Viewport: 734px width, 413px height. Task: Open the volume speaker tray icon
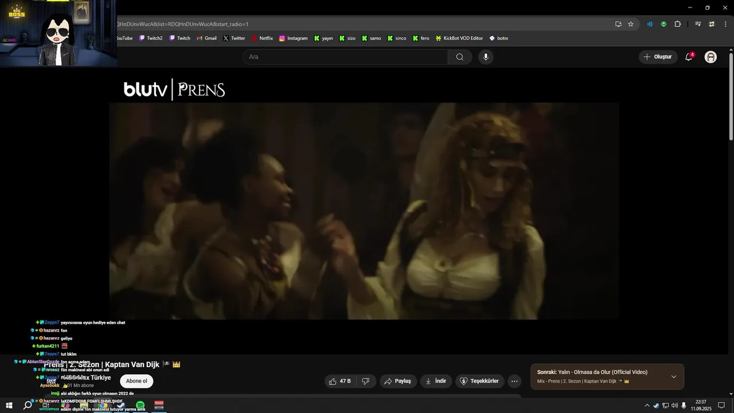(674, 406)
